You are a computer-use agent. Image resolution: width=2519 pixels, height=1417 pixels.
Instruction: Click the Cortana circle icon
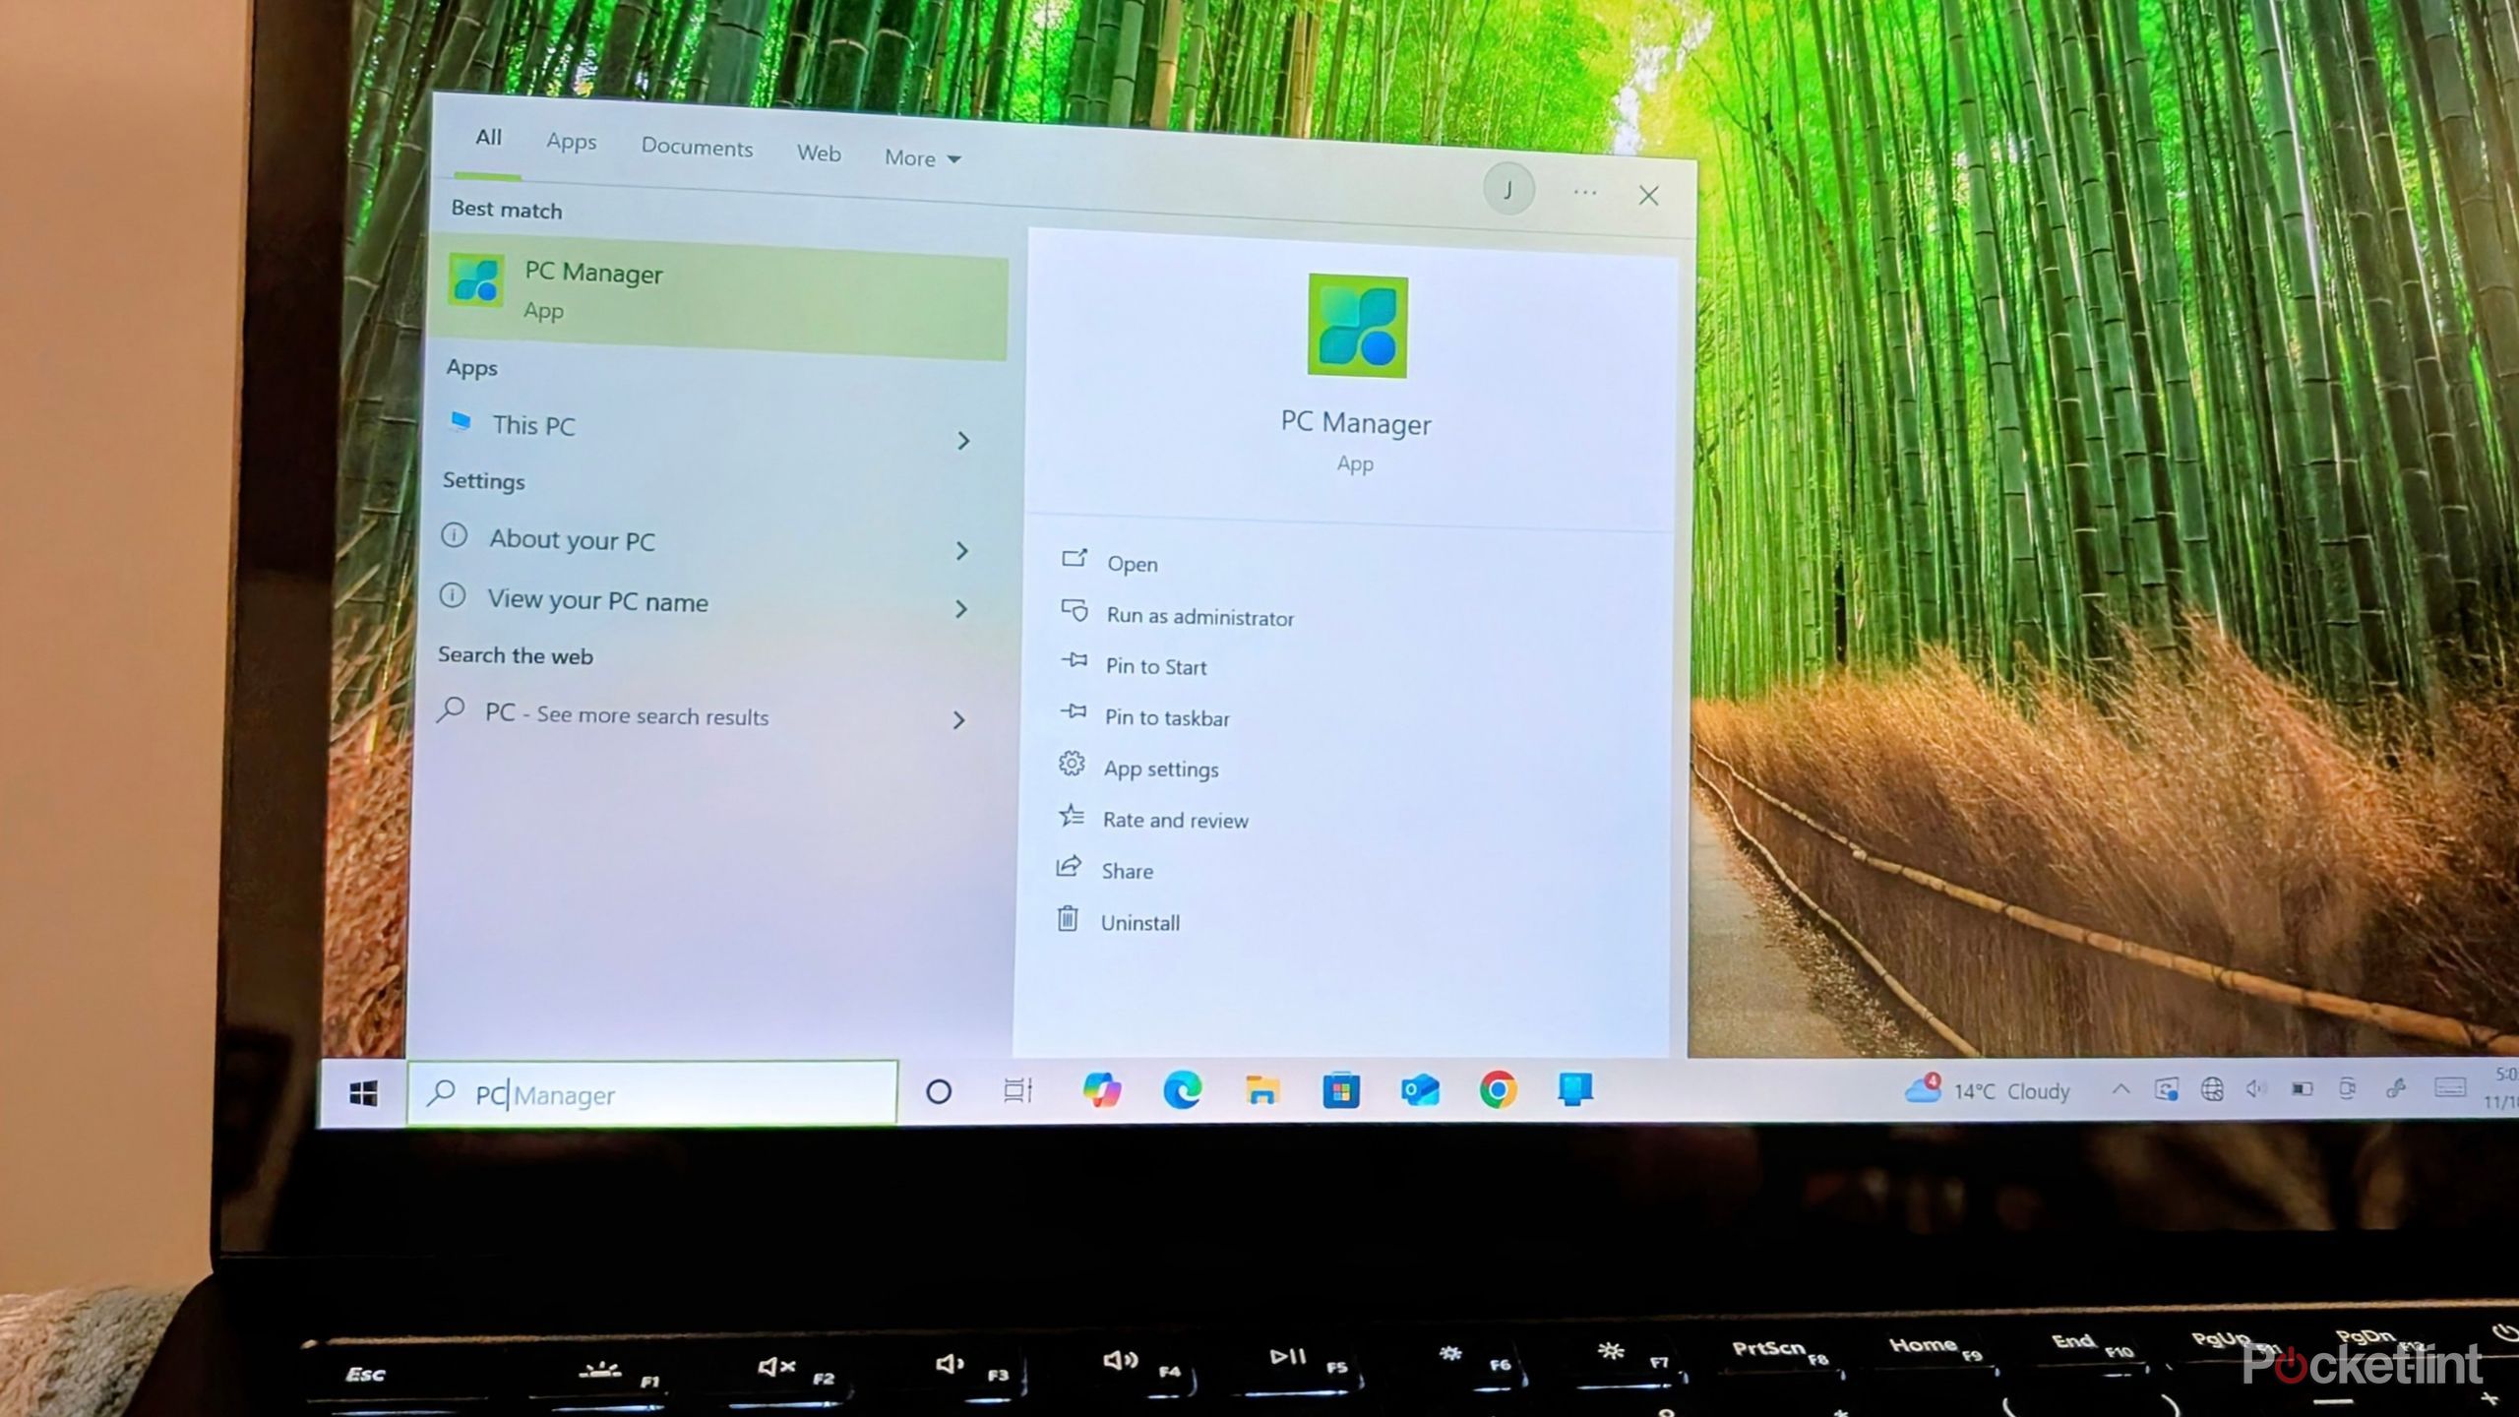(939, 1091)
